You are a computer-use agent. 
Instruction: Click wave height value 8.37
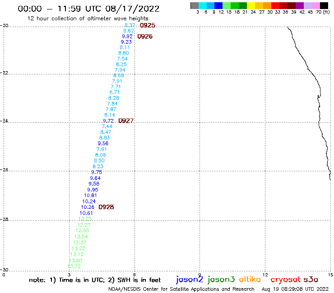[130, 25]
